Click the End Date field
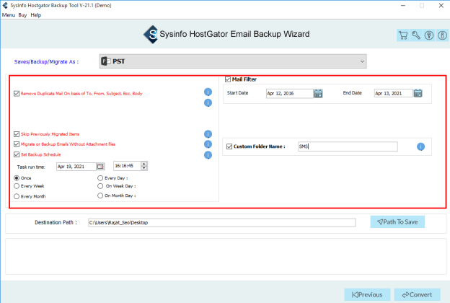This screenshot has height=303, width=450. (394, 93)
